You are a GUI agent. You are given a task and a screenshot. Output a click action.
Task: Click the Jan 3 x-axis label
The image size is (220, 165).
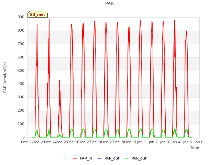[x=164, y=142]
